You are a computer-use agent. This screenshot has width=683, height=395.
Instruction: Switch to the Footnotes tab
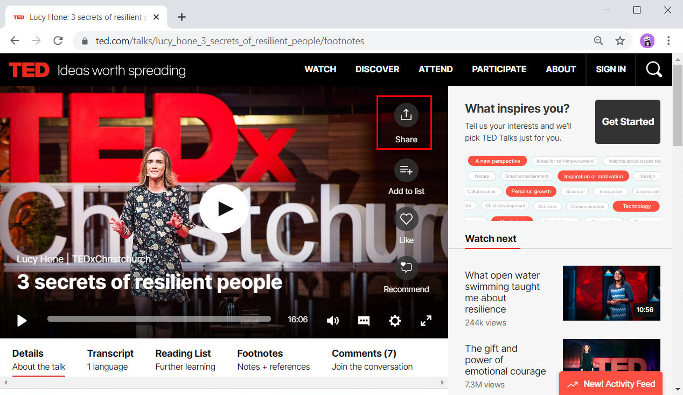click(274, 360)
